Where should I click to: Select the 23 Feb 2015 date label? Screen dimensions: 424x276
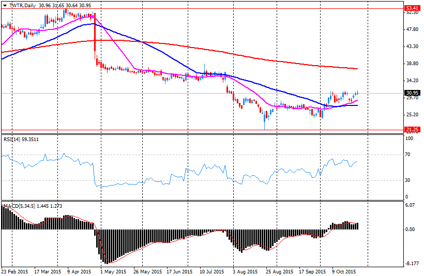click(x=14, y=271)
